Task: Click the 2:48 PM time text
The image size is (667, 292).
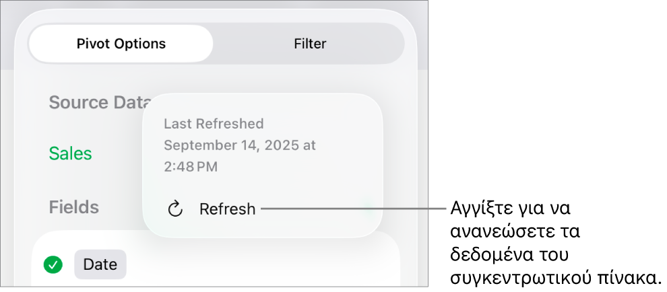Action: [191, 167]
